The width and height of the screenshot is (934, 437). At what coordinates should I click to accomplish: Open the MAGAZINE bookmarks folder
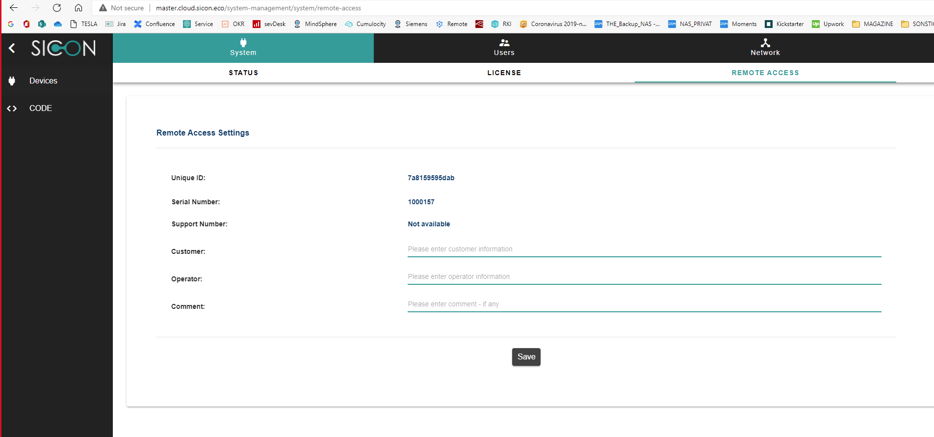(x=873, y=24)
